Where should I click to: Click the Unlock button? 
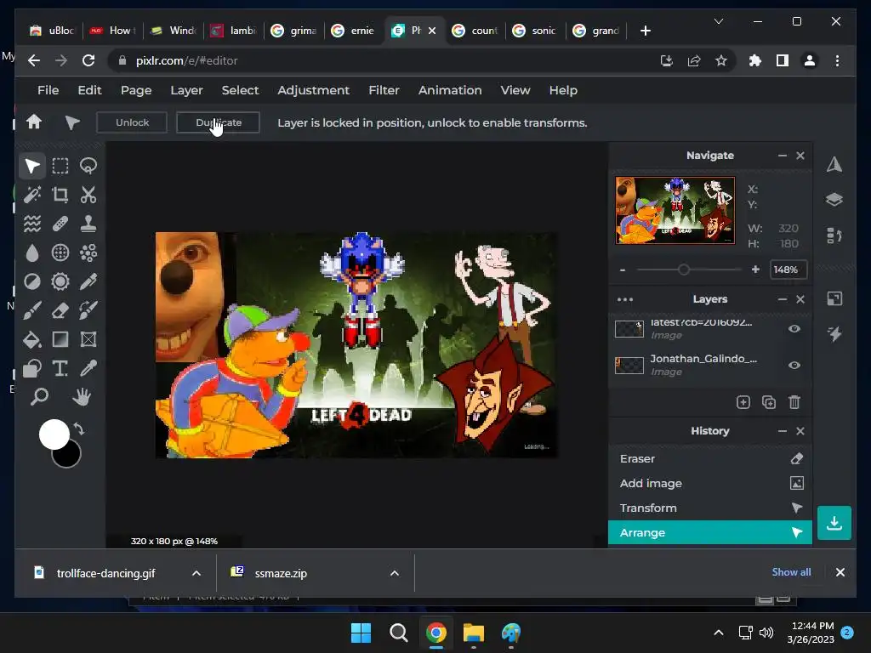point(132,122)
